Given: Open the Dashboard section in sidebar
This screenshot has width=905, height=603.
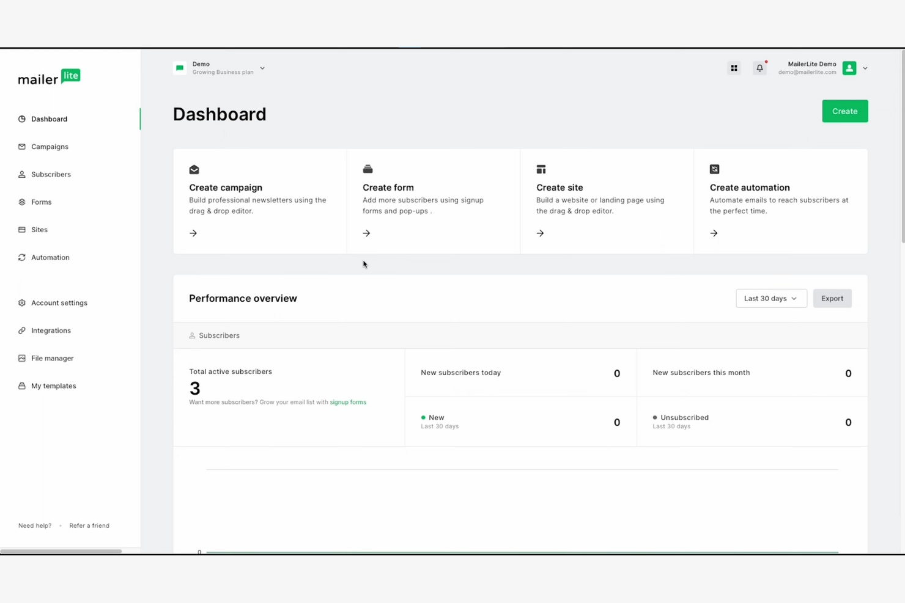Looking at the screenshot, I should coord(49,119).
